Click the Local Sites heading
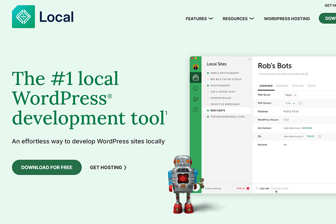The width and height of the screenshot is (336, 224). pyautogui.click(x=216, y=64)
